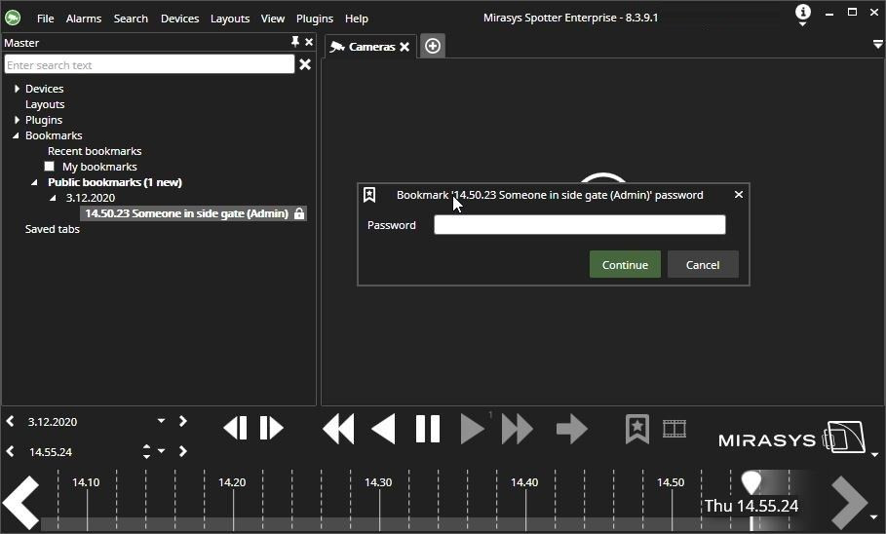Play video forward

pos(472,429)
